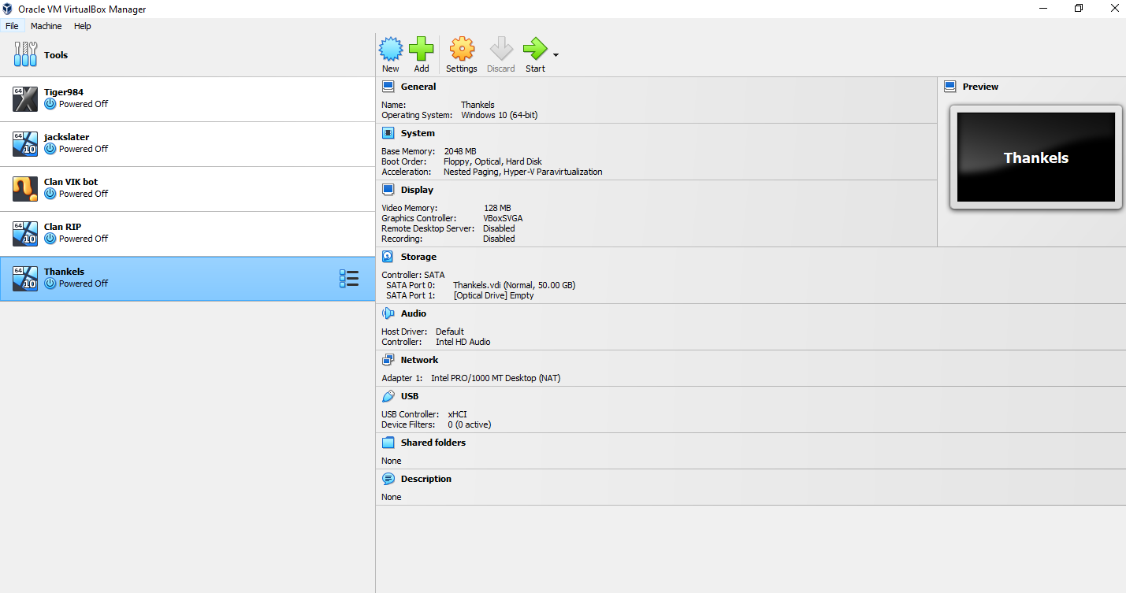
Task: Click Thankels.vdi storage entry text
Action: click(x=514, y=285)
